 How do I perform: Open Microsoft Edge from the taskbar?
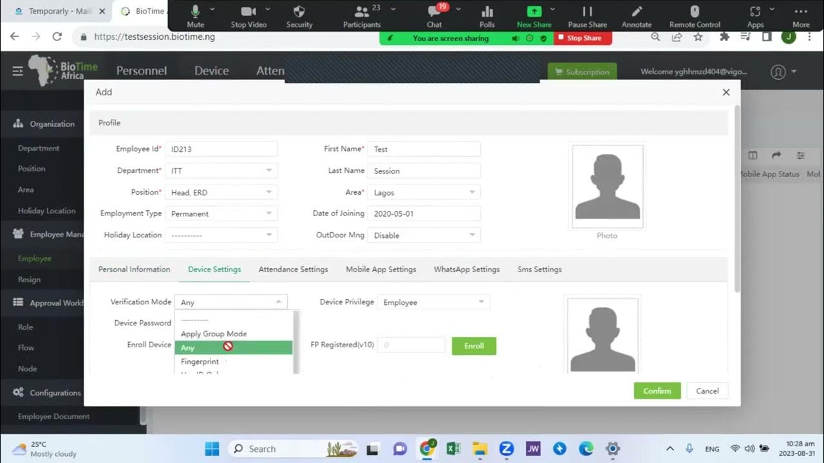[586, 449]
